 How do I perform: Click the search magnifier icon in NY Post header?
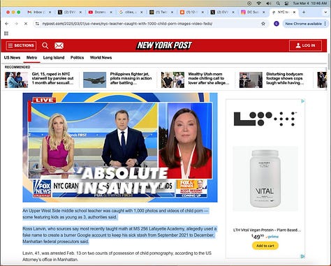(45, 45)
